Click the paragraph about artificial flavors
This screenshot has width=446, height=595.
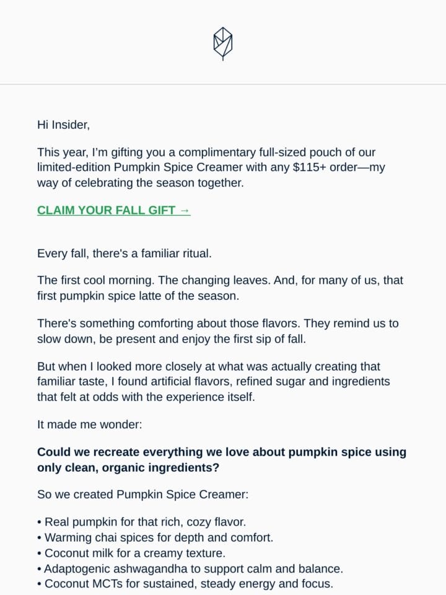(214, 382)
